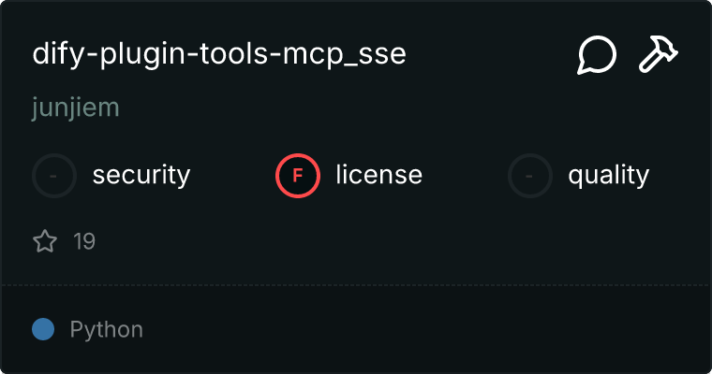Viewport: 712px width, 374px height.
Task: Click the Python language label
Action: pos(107,329)
